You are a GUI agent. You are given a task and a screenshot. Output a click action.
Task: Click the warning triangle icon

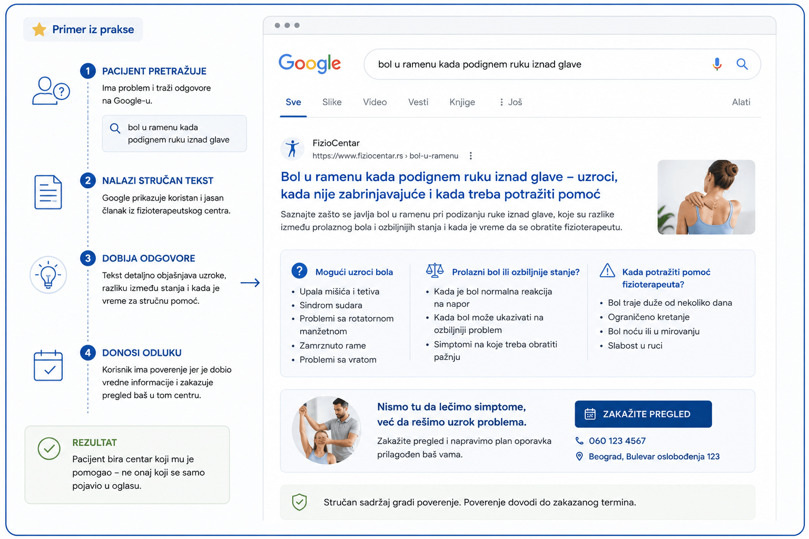(607, 271)
